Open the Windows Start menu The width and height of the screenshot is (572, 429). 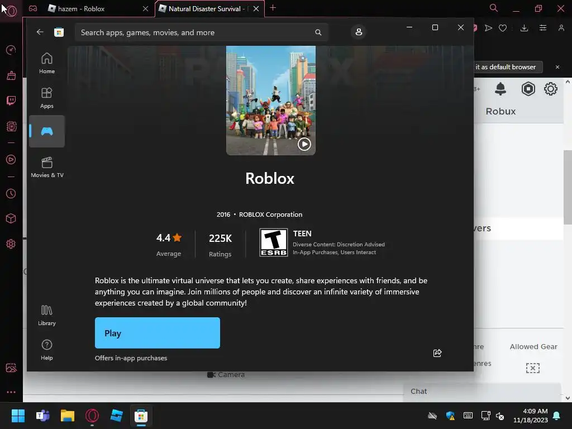(x=18, y=416)
